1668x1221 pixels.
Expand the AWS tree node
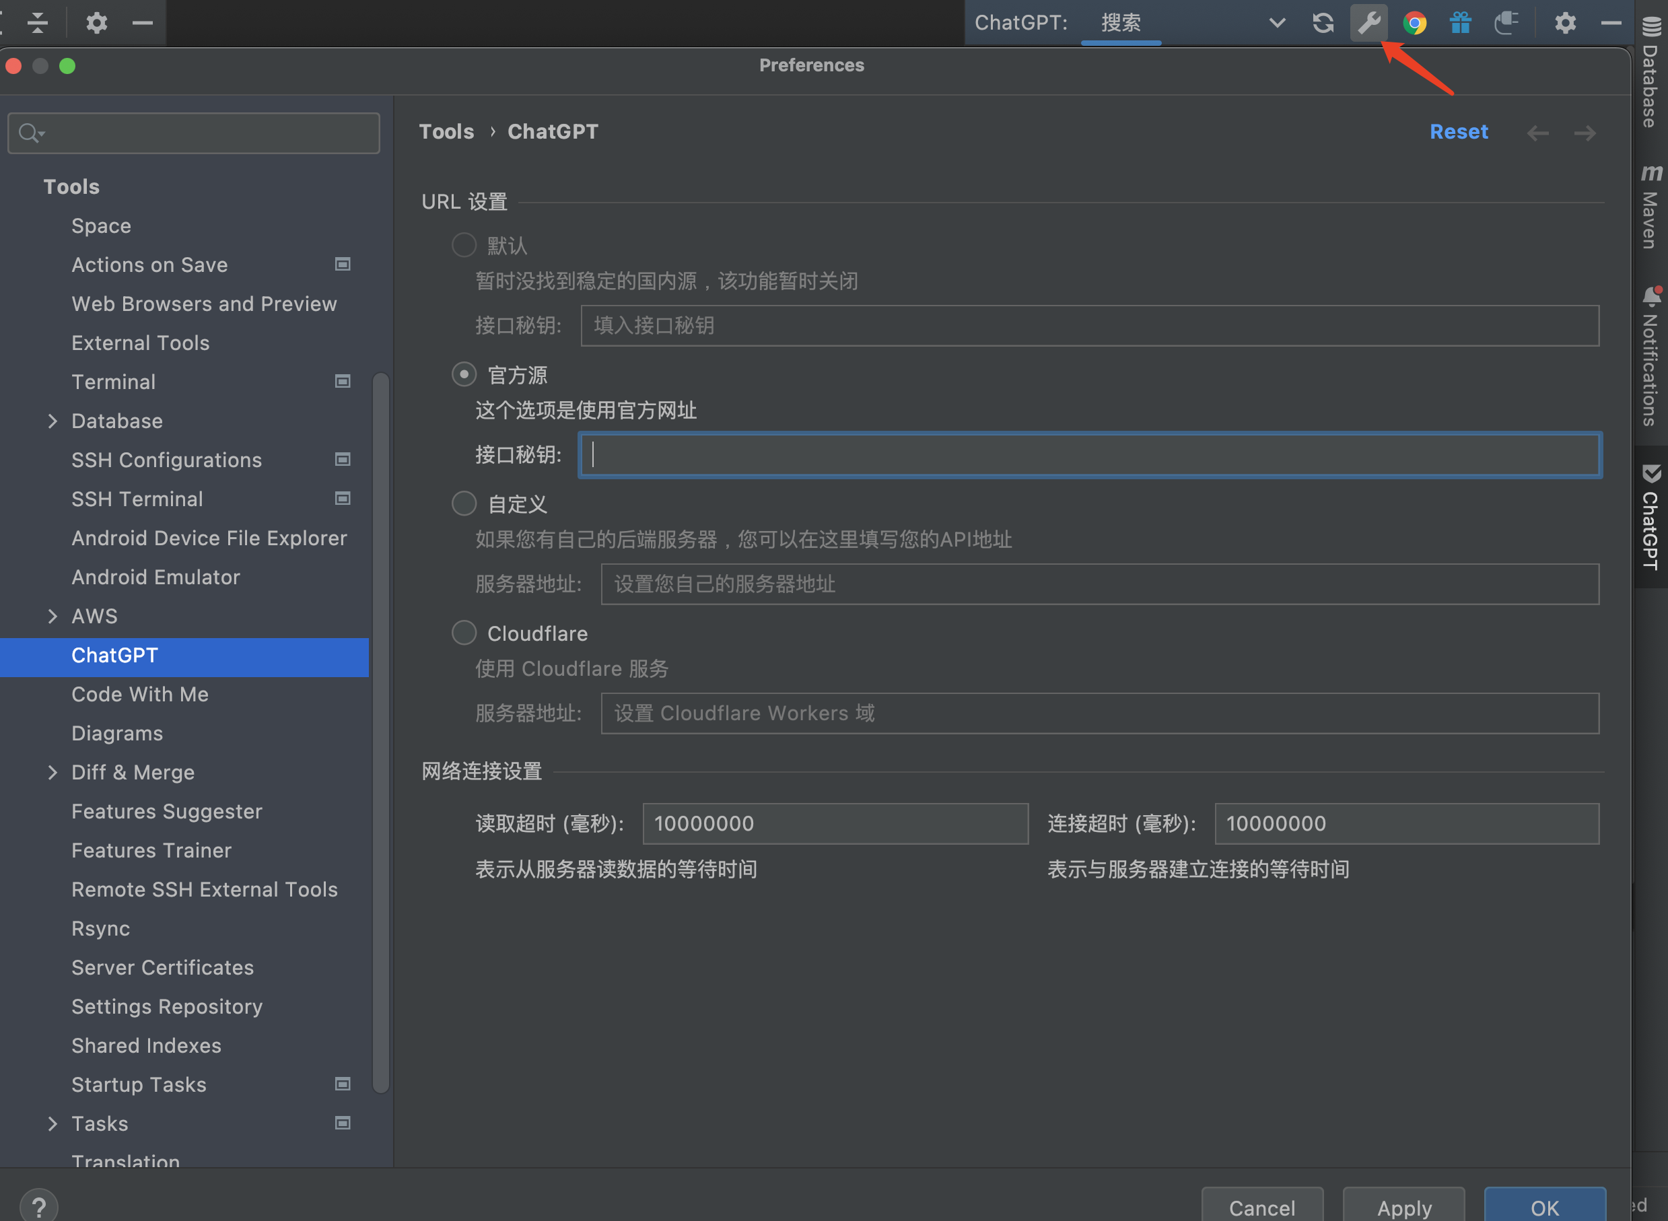point(52,617)
